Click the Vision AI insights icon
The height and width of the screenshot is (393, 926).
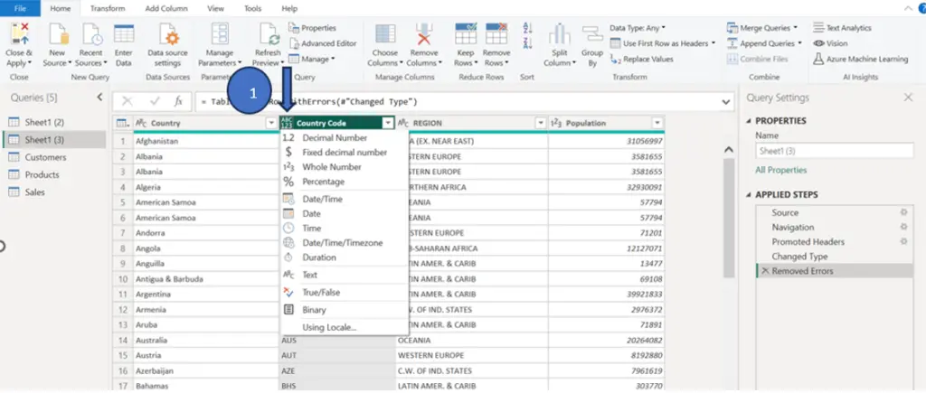tap(818, 43)
